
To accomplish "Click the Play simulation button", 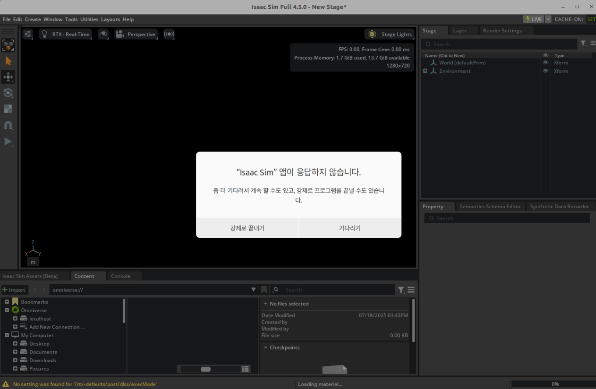I will pyautogui.click(x=8, y=141).
